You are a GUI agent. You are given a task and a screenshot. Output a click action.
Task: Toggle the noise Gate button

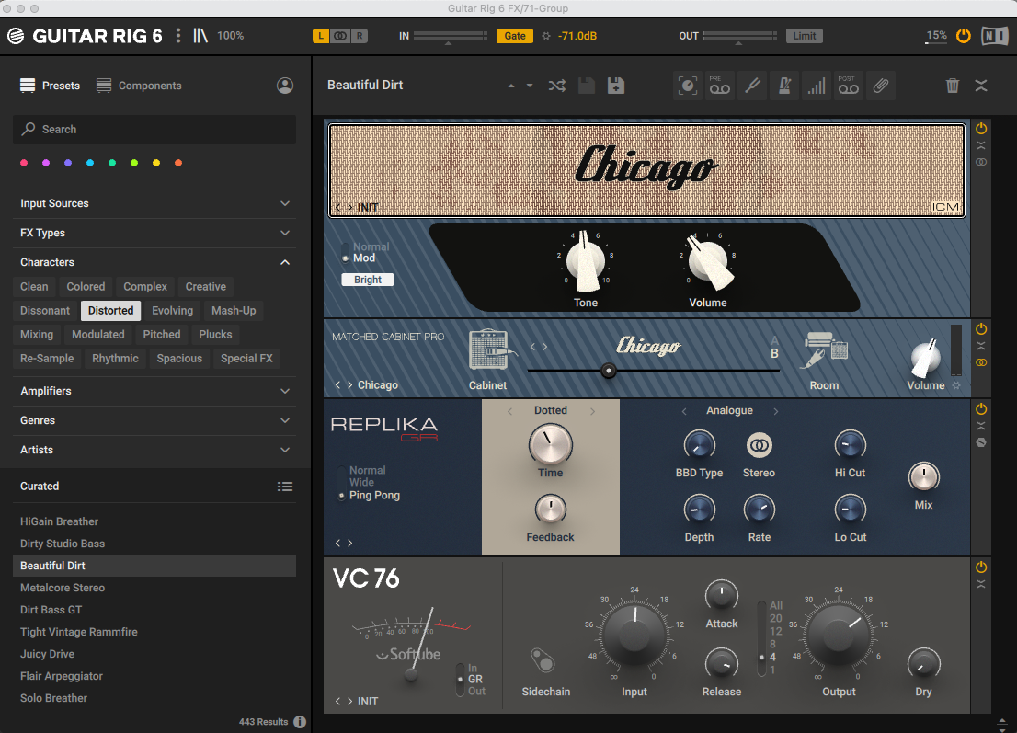coord(515,36)
